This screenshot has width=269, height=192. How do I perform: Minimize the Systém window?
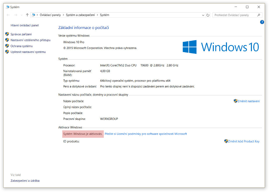pyautogui.click(x=236, y=7)
